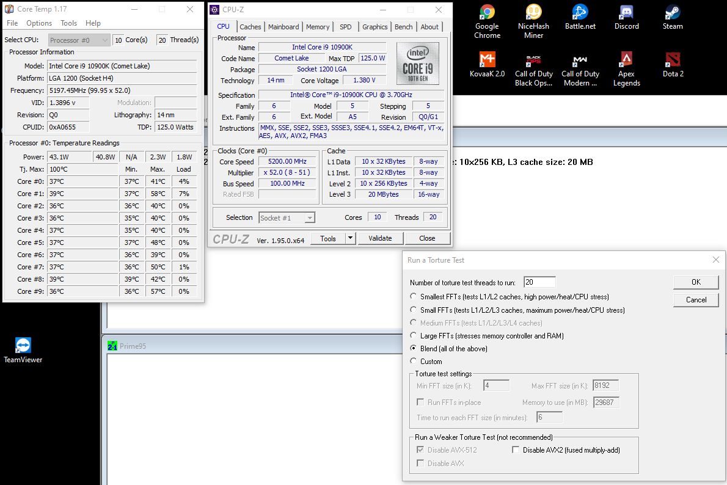Switch to About tab in CPU-Z
Viewport: 727px width, 485px height.
pos(429,27)
